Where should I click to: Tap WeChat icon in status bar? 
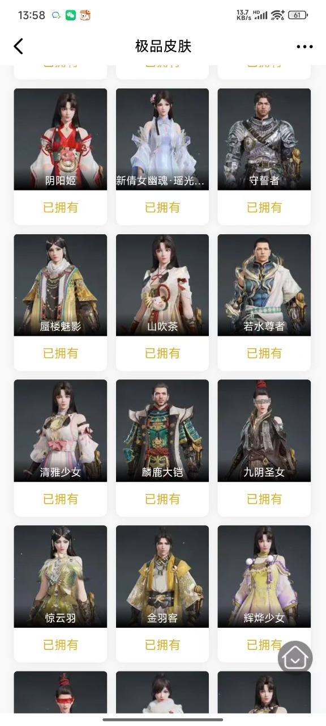(71, 15)
